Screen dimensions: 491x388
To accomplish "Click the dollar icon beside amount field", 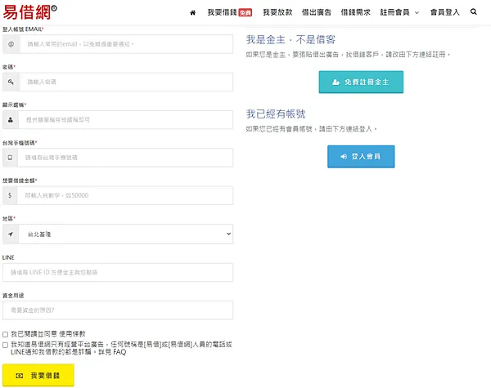I will [x=10, y=195].
